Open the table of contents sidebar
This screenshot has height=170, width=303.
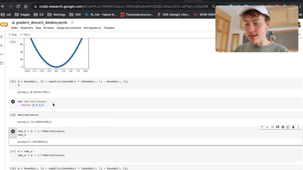tap(1, 37)
